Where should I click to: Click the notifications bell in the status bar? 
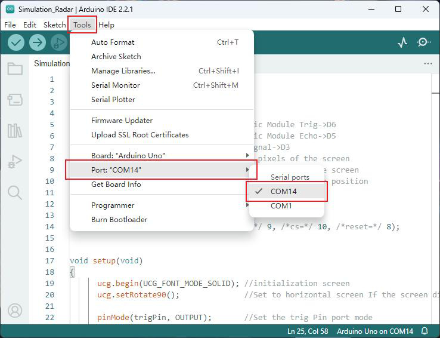pos(425,331)
